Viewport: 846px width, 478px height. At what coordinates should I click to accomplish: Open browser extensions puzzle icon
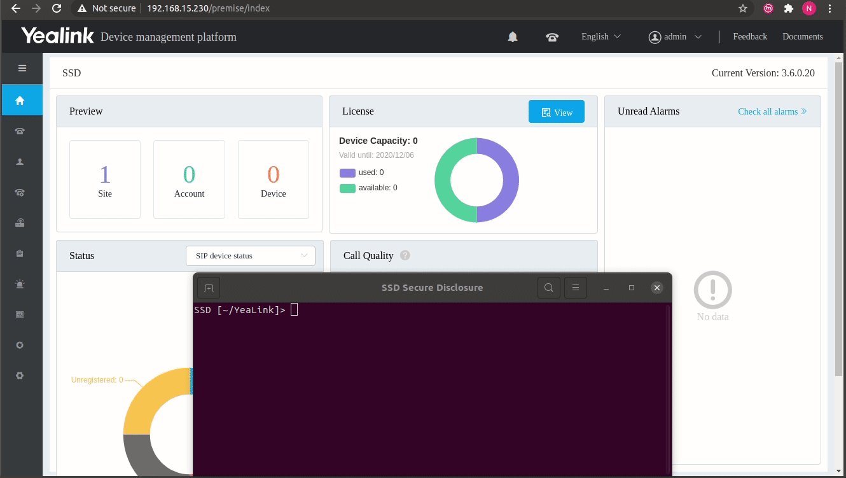pos(789,8)
